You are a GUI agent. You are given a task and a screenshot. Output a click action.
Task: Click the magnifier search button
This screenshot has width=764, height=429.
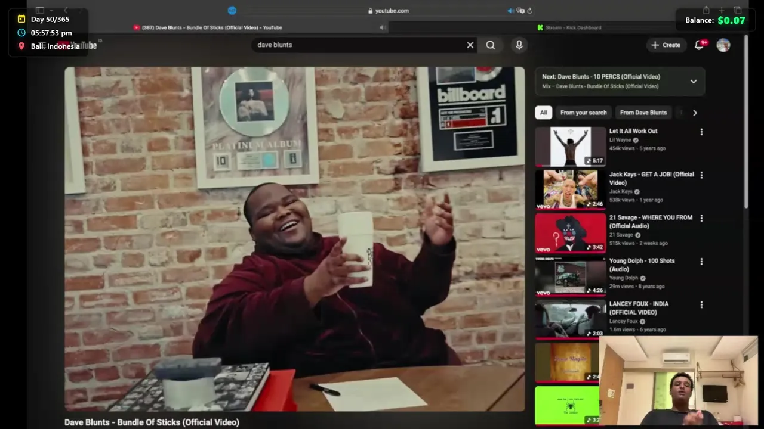pyautogui.click(x=491, y=45)
